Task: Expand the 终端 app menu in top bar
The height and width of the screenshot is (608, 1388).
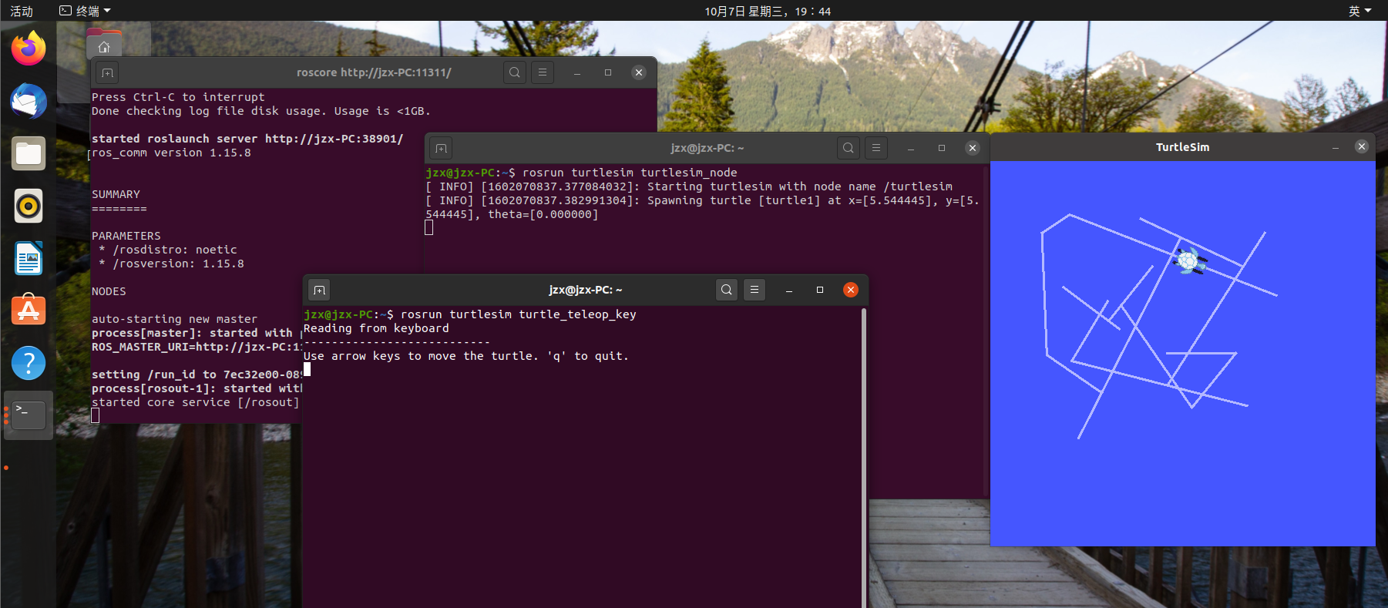Action: point(86,11)
